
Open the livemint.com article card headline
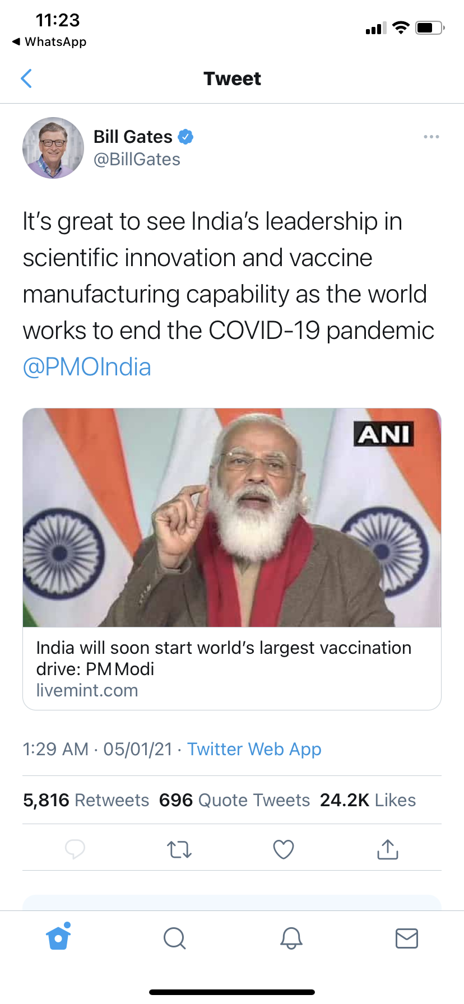[224, 658]
